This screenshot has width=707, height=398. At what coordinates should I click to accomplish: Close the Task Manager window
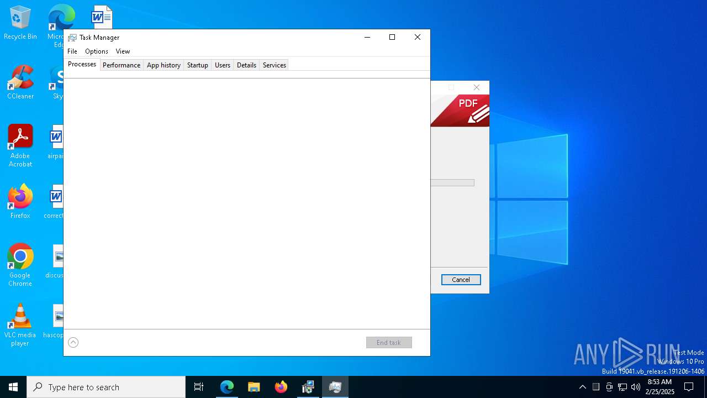point(418,37)
